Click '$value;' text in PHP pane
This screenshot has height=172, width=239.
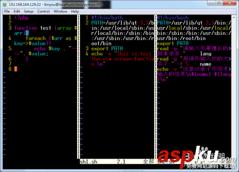(x=38, y=54)
